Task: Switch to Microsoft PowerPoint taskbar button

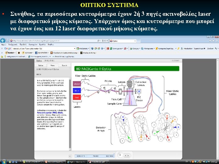Action: (x=55, y=162)
